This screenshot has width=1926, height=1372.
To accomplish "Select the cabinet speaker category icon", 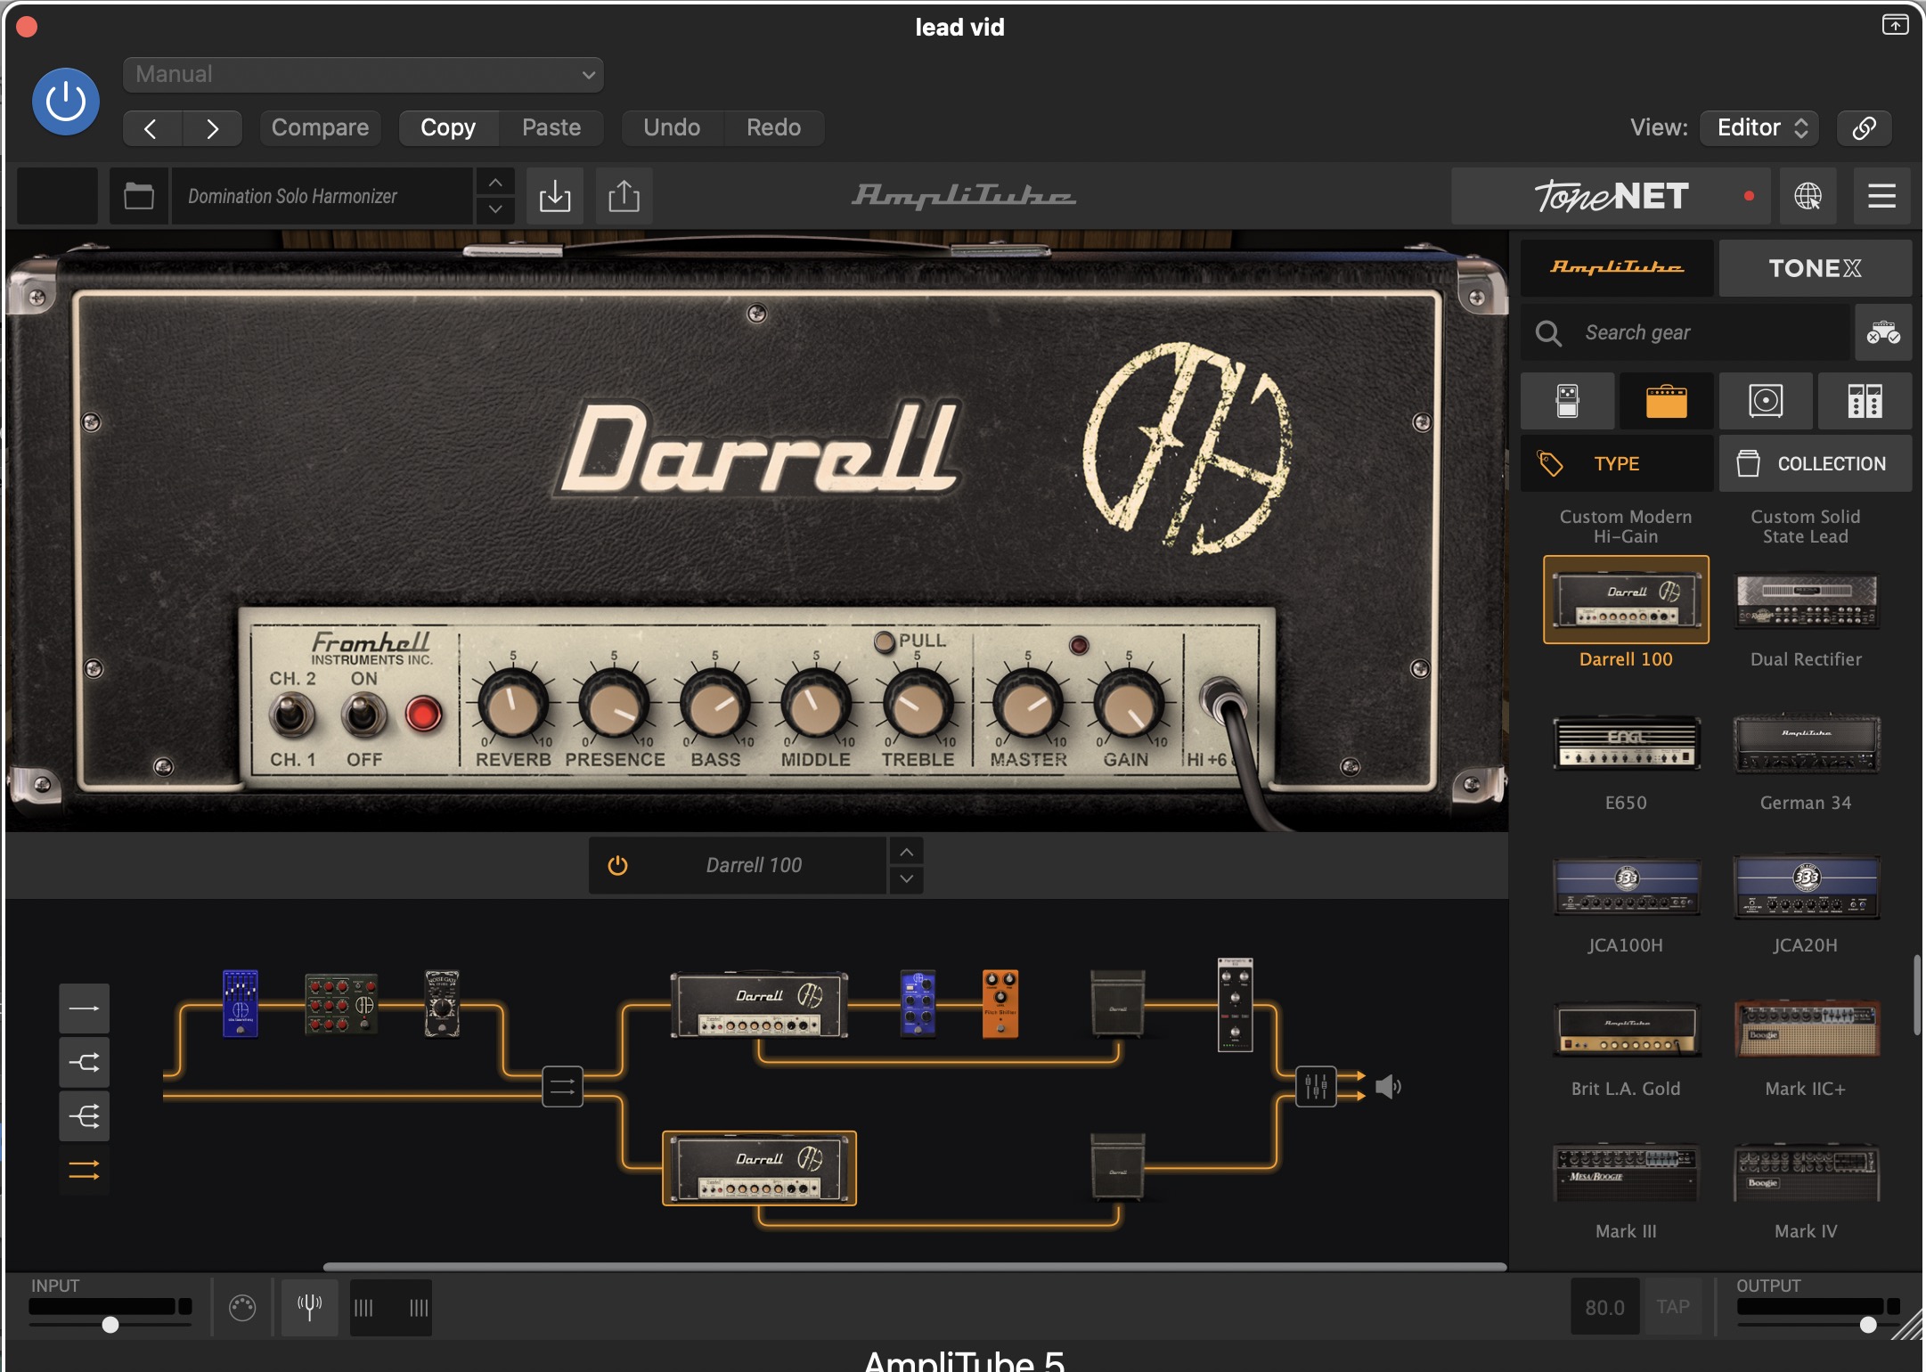I will point(1765,402).
